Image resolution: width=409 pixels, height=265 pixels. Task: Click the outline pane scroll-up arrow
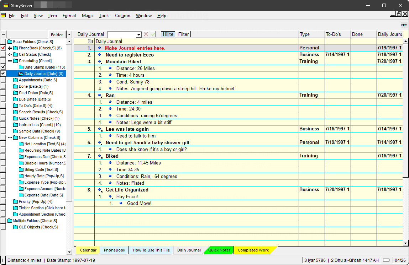pos(405,41)
